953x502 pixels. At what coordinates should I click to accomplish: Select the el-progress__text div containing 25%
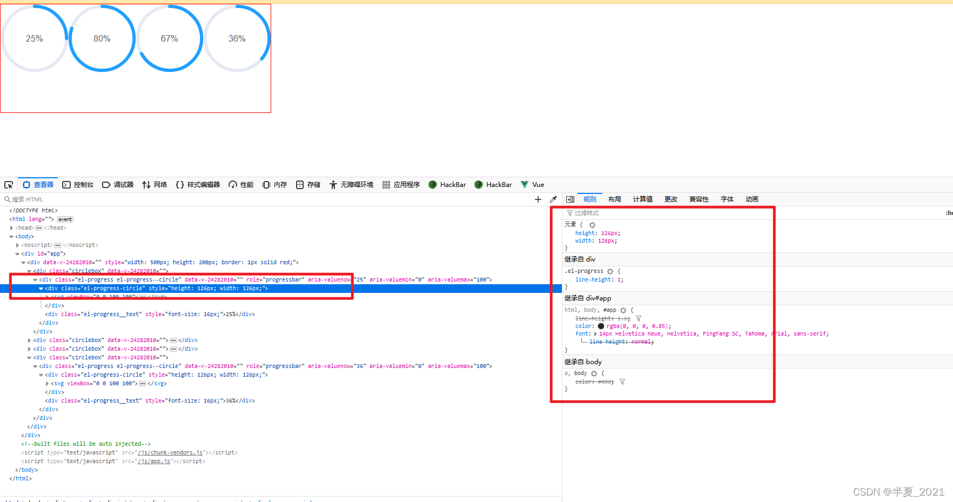click(150, 314)
